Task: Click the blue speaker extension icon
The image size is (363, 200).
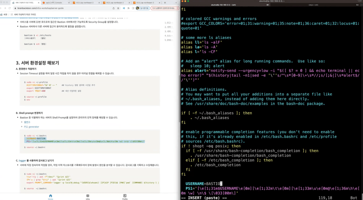Action: pyautogui.click(x=124, y=8)
